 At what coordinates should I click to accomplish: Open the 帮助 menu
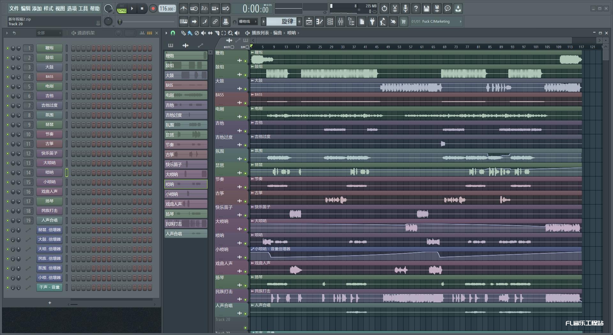95,9
